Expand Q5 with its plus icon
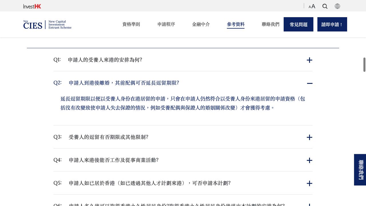This screenshot has width=366, height=206. [x=309, y=183]
